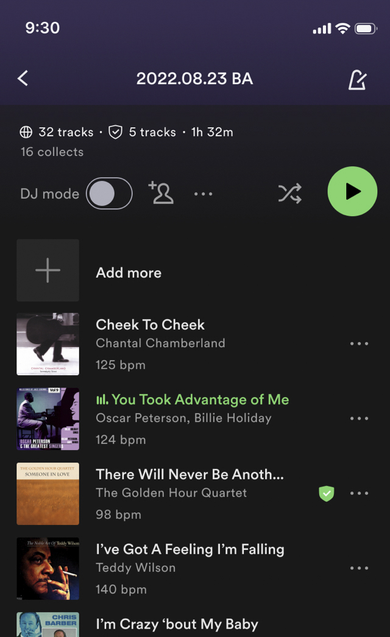Tap the shield icon beside 5 tracks
Screen dimensions: 390x637
tap(116, 132)
